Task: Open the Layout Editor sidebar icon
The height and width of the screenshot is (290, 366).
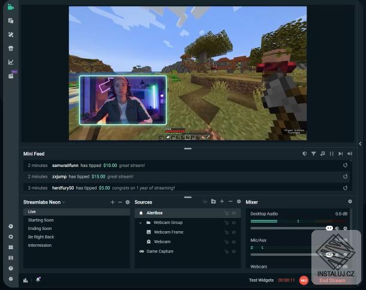Action: coord(11,21)
